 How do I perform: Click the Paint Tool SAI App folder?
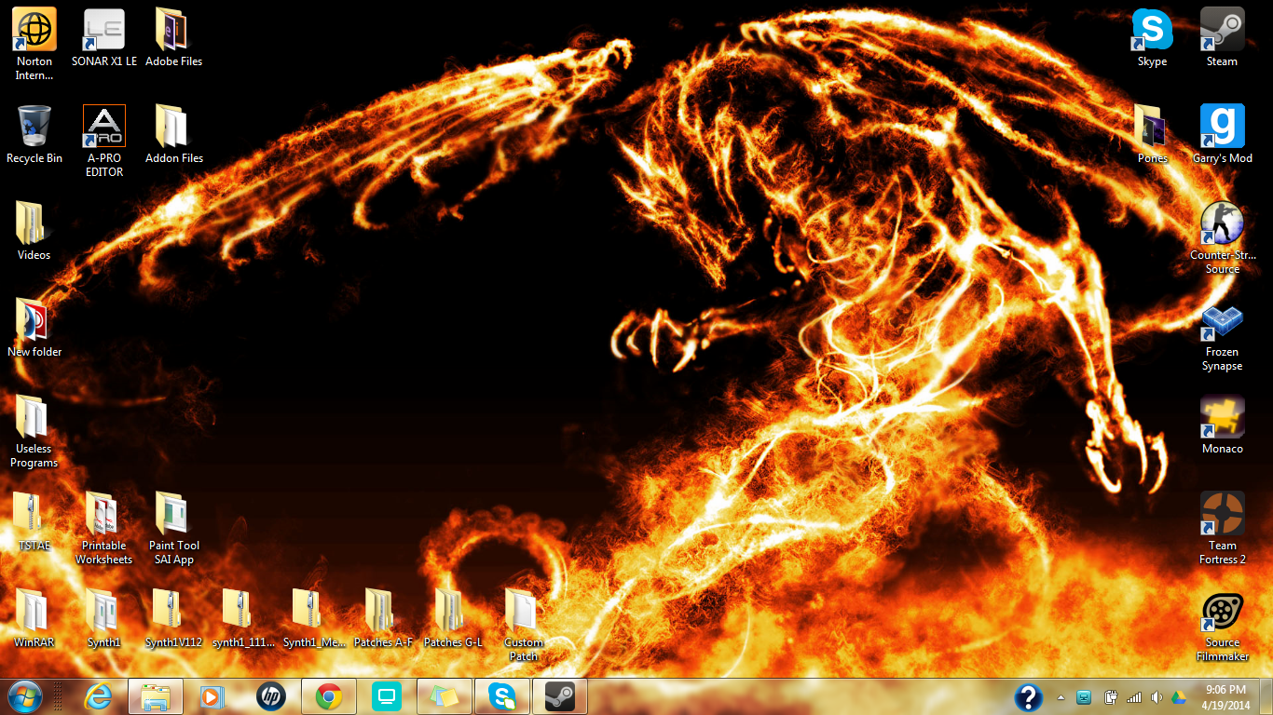click(x=173, y=515)
